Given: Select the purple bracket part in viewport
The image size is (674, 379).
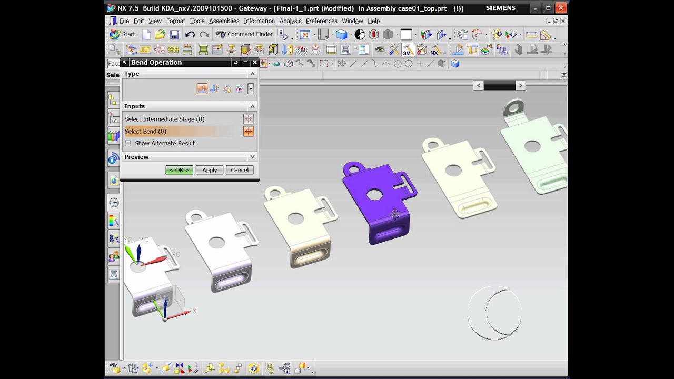Looking at the screenshot, I should coord(380,203).
